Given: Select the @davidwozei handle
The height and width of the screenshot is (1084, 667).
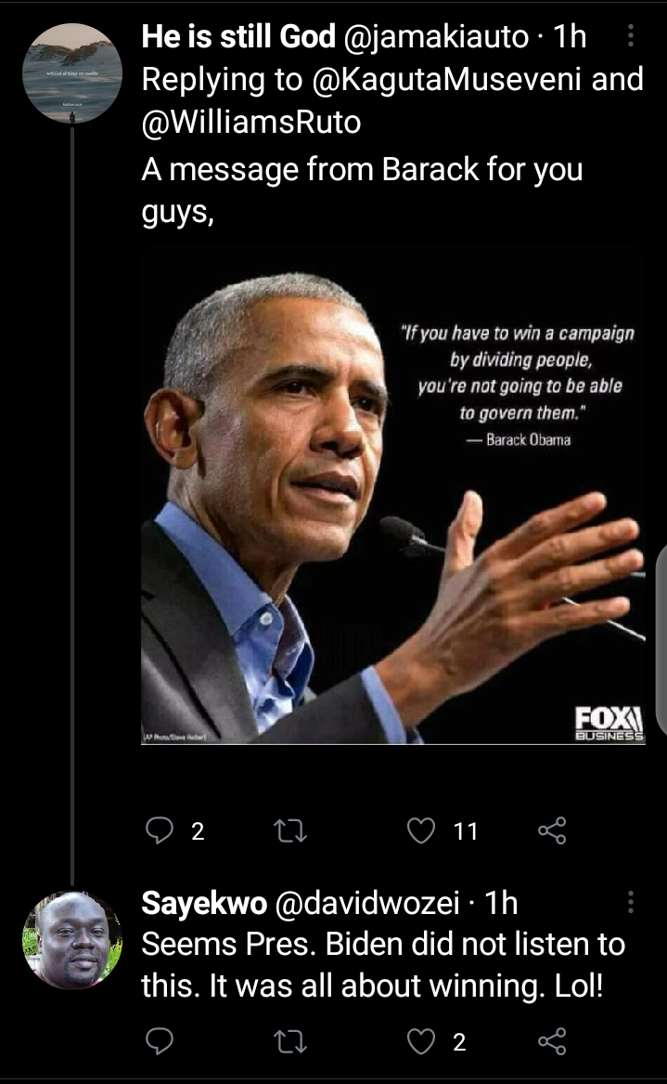Looking at the screenshot, I should pyautogui.click(x=367, y=903).
